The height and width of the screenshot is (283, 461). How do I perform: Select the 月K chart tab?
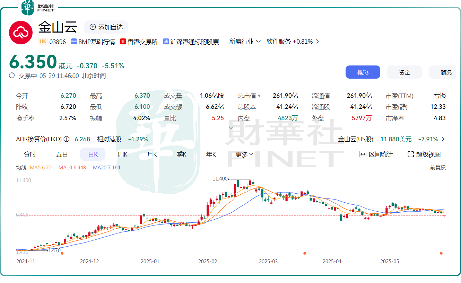tap(152, 154)
